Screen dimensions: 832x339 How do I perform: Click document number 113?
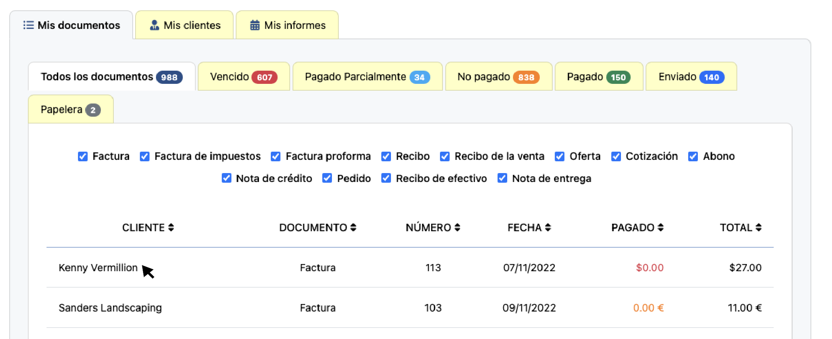coord(433,268)
